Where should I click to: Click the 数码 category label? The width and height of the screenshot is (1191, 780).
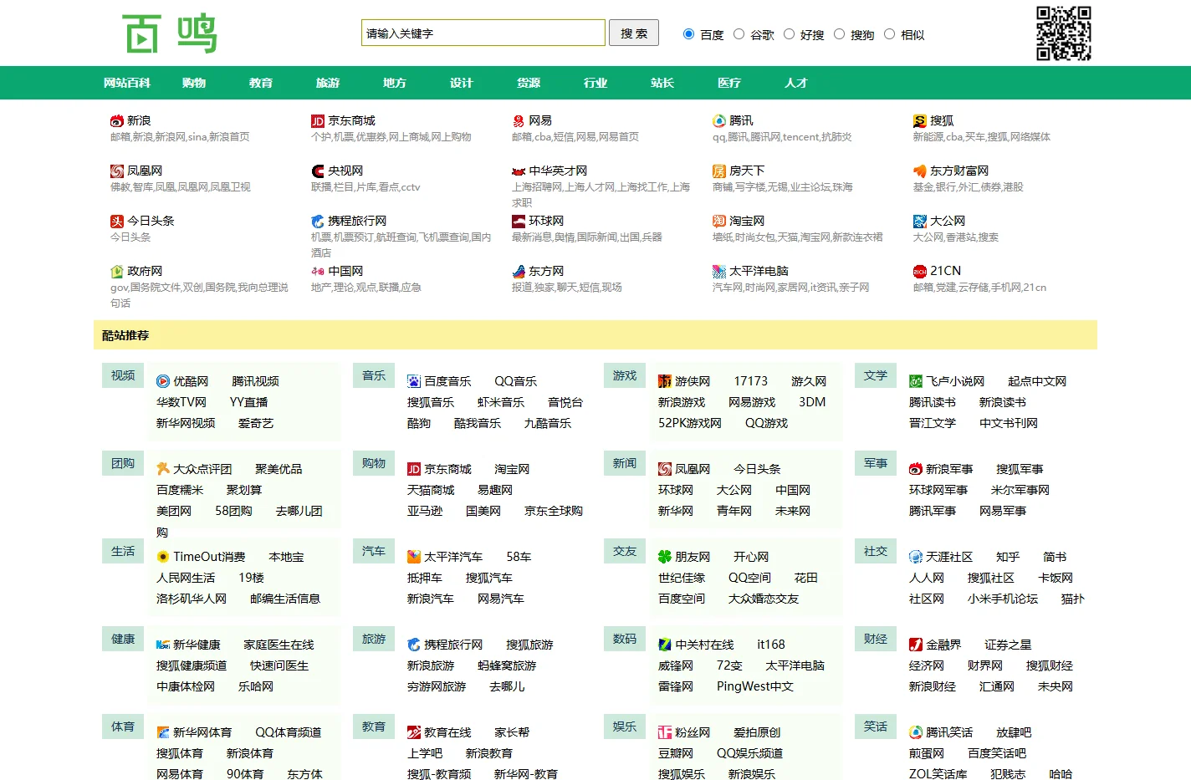click(625, 639)
